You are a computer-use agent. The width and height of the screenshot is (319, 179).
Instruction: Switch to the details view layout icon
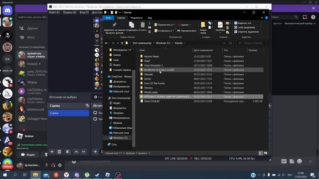260,153
